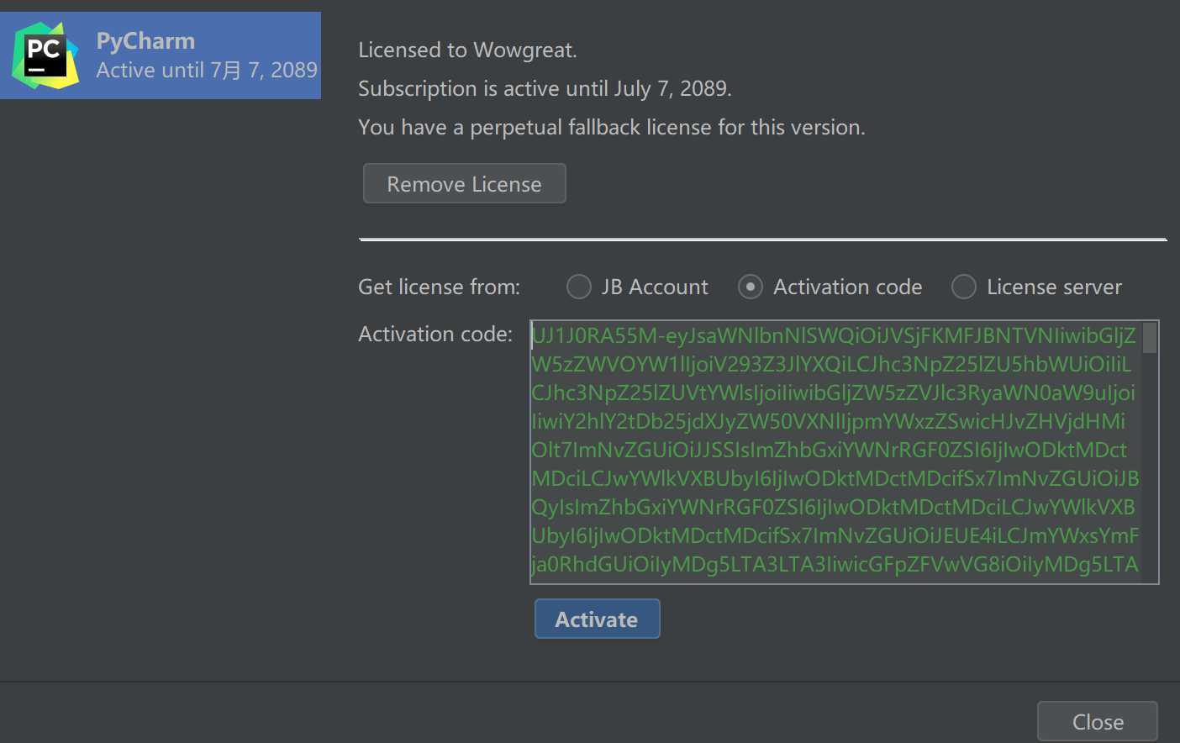Screen dimensions: 1180x743
Task: Switch to the License server radio option
Action: tap(964, 287)
